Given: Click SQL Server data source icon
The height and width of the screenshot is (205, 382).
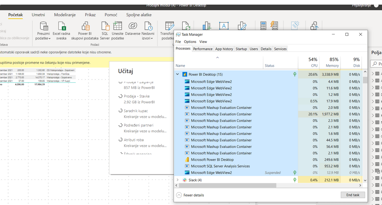Looking at the screenshot, I should [105, 26].
